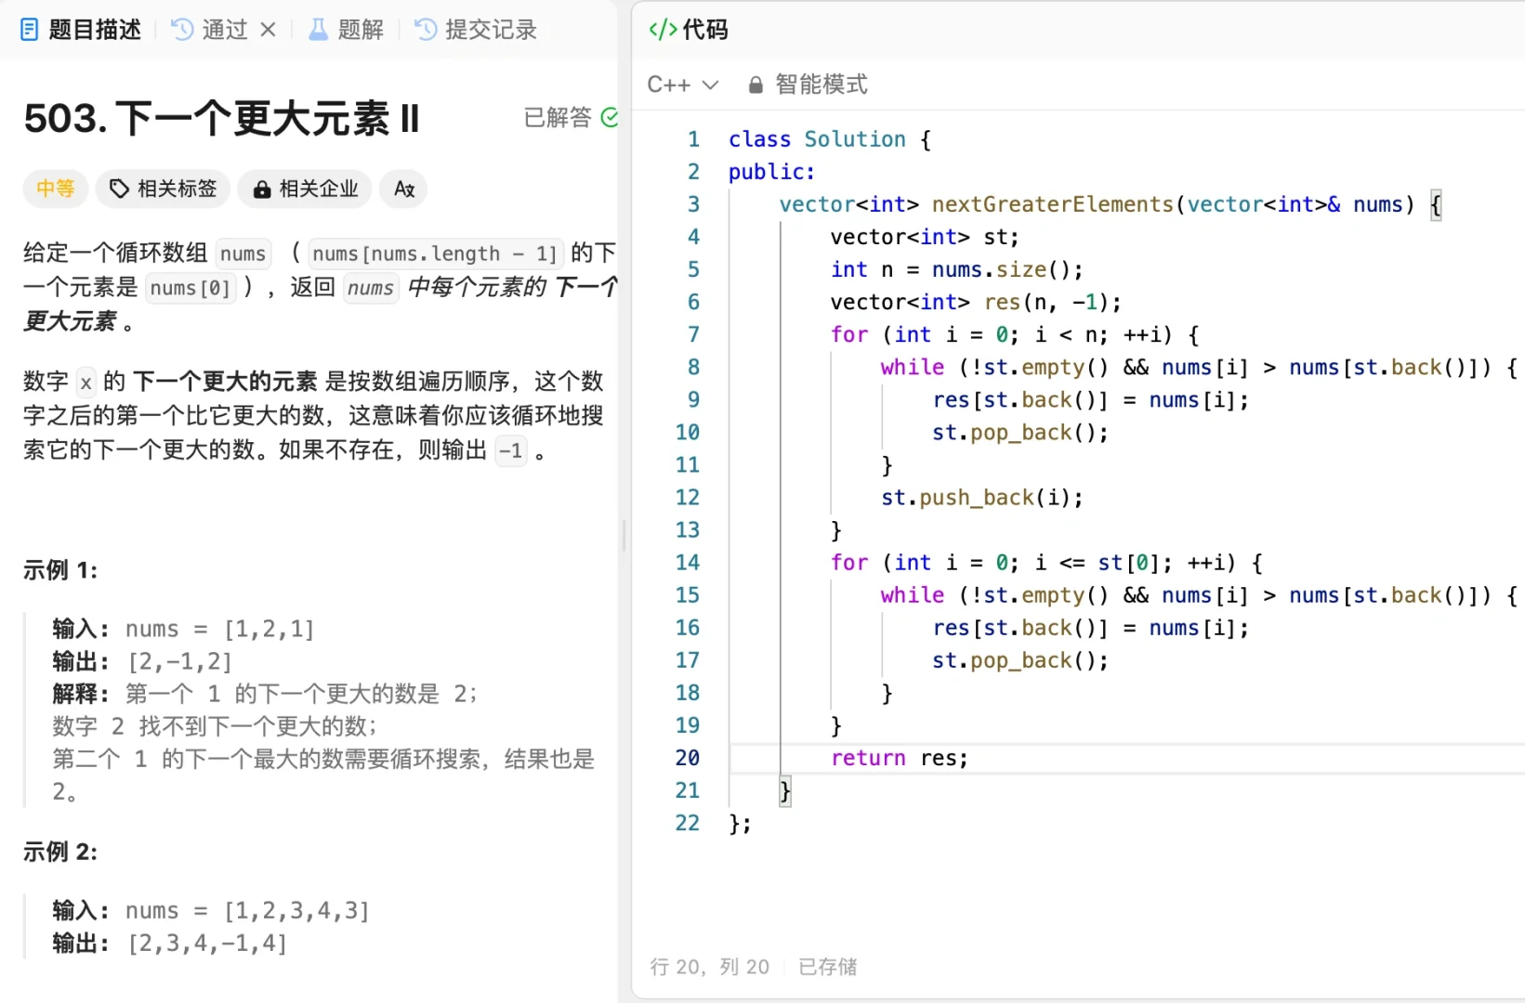Click the 'vector<int> res(n, -1);' code line

coord(976,302)
